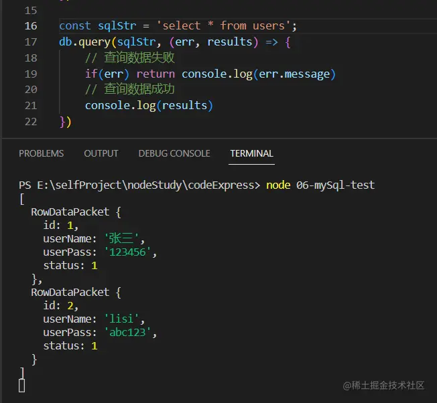Click console.log(results) on line 21
The image size is (437, 403).
[149, 106]
